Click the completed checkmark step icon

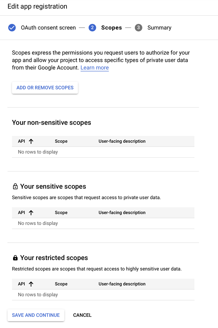point(12,28)
